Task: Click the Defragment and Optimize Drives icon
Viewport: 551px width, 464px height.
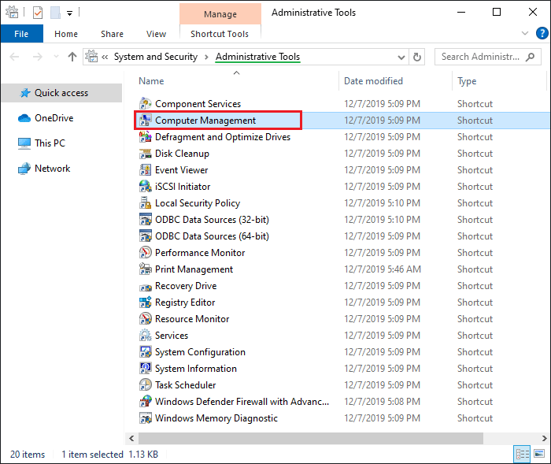Action: tap(145, 137)
